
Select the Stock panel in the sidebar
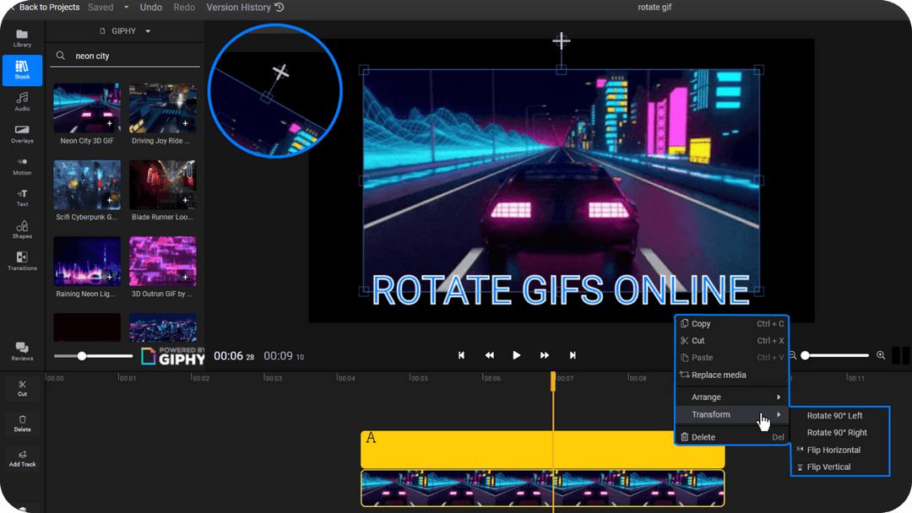(x=22, y=70)
